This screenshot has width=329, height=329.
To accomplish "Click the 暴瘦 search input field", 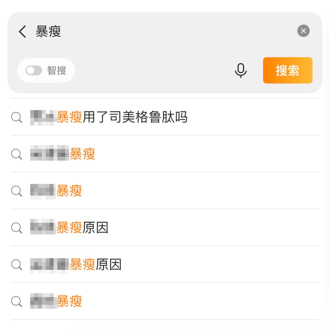I will [152, 31].
